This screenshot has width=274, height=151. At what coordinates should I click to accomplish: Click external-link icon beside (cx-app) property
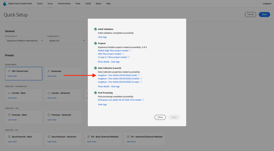141,82
